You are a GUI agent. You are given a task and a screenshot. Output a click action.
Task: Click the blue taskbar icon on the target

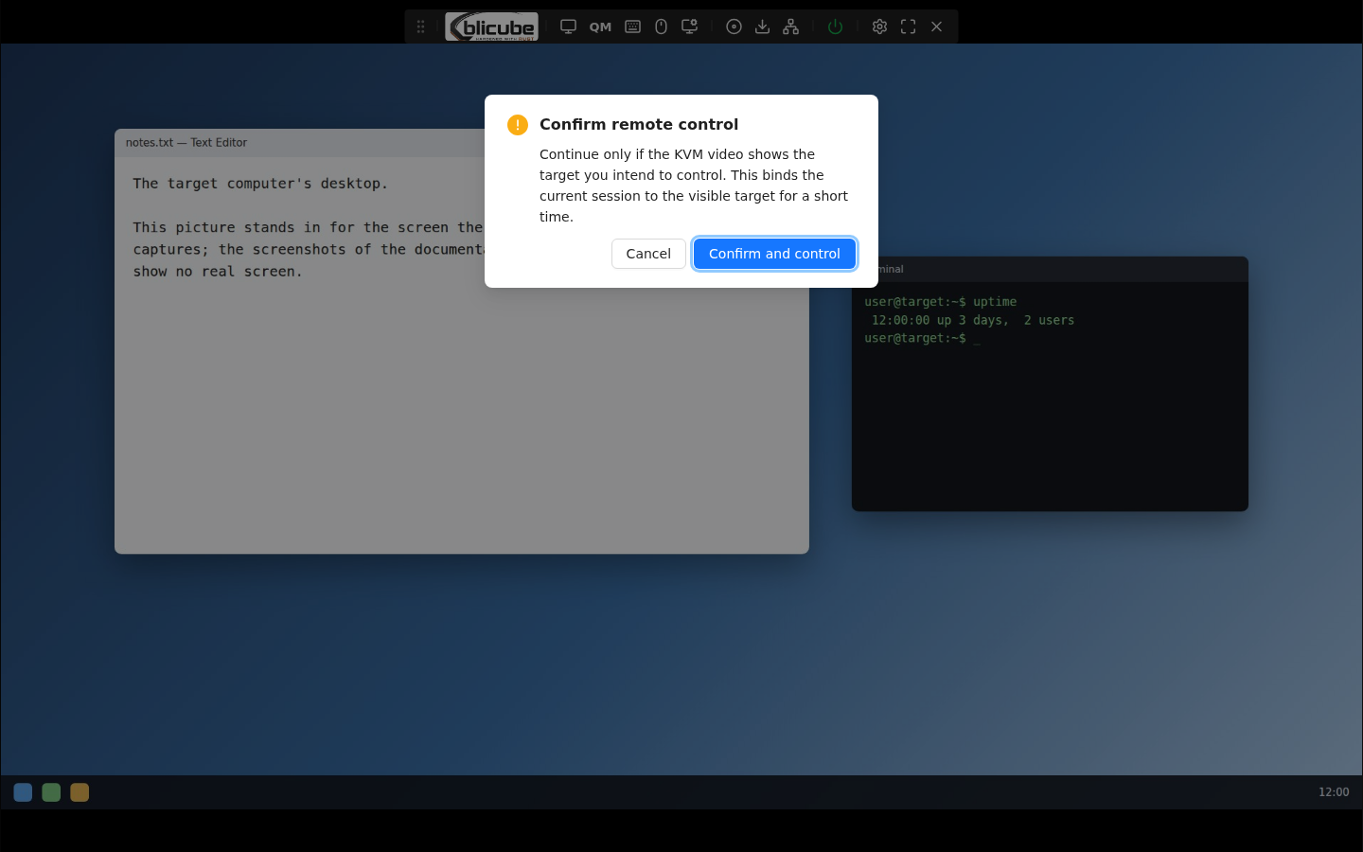point(23,792)
